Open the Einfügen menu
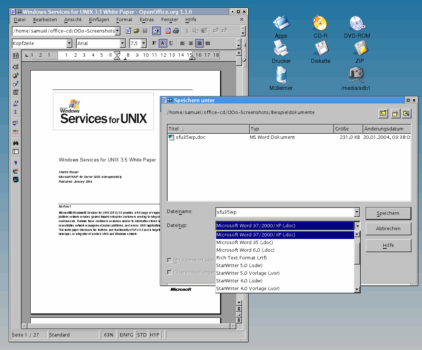Image resolution: width=422 pixels, height=350 pixels. coord(99,20)
